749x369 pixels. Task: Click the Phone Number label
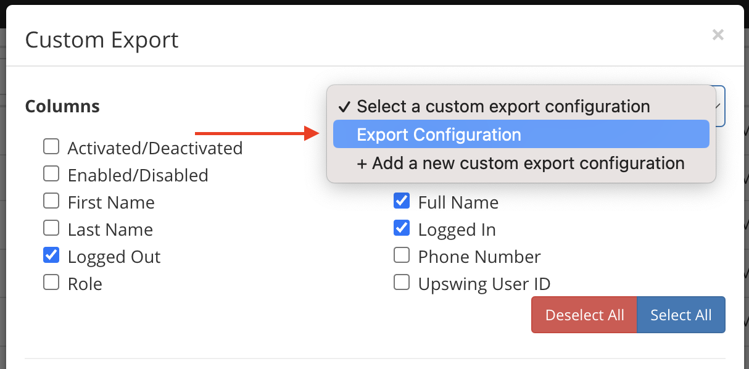[479, 257]
